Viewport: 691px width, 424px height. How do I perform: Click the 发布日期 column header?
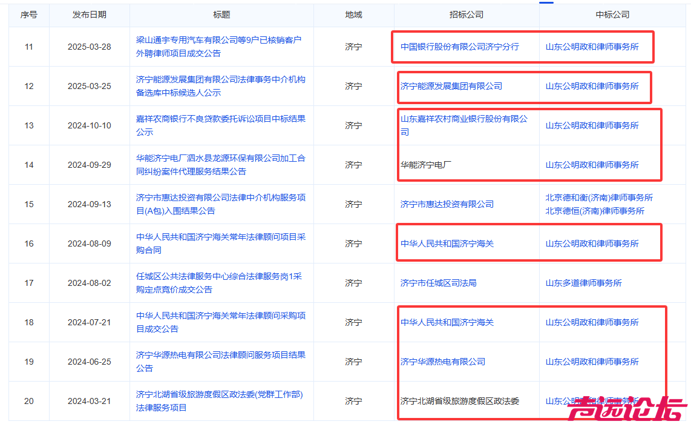[89, 15]
